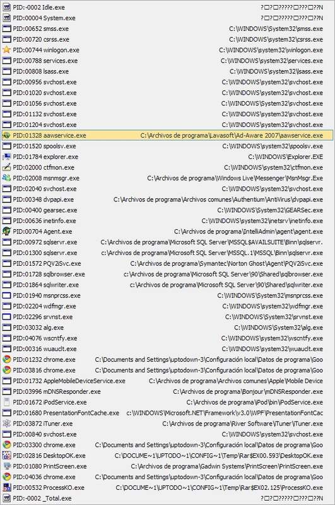
Task: Click the computer icon beside explorer.exe
Action: point(6,157)
